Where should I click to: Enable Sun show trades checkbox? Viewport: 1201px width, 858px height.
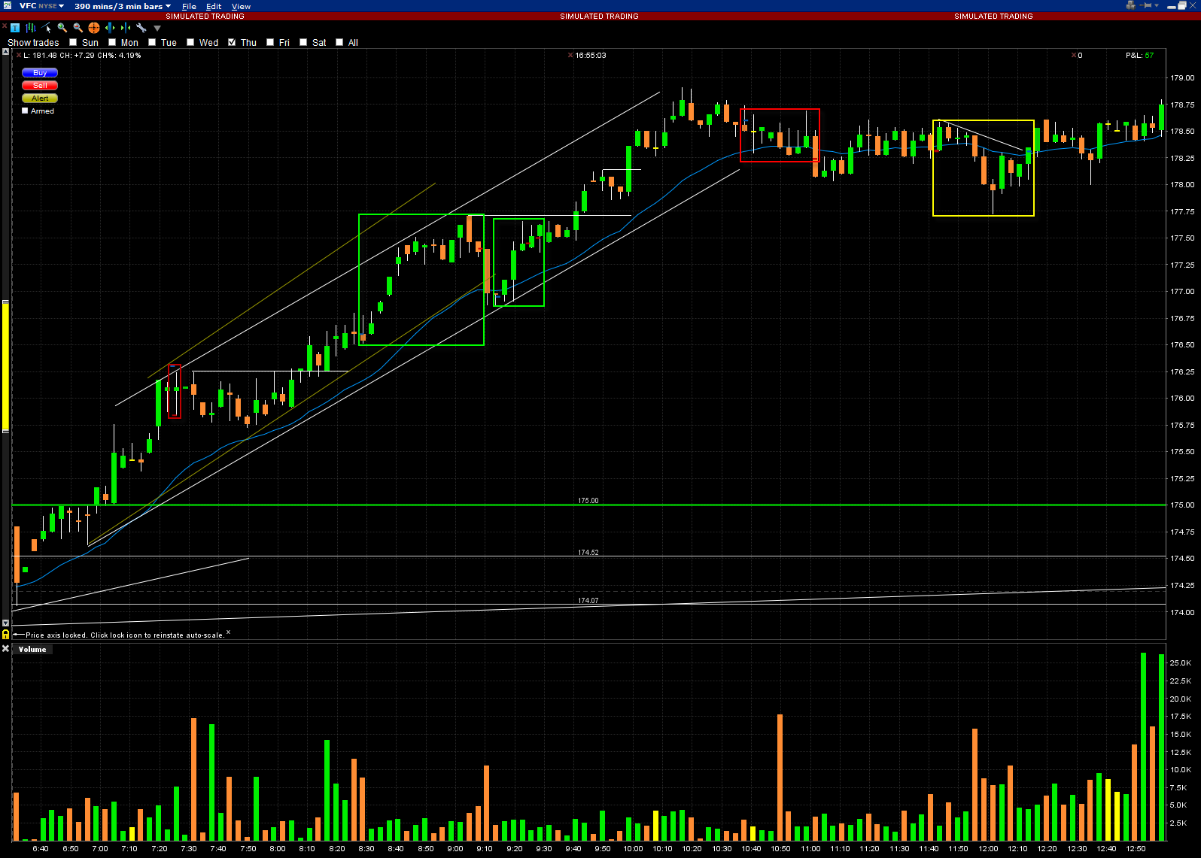point(73,42)
